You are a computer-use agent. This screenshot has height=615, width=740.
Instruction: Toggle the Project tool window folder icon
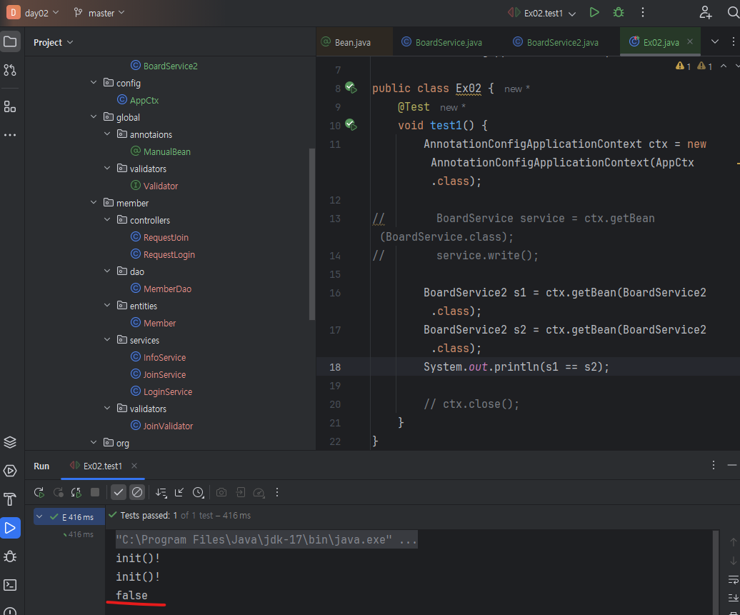coord(10,41)
